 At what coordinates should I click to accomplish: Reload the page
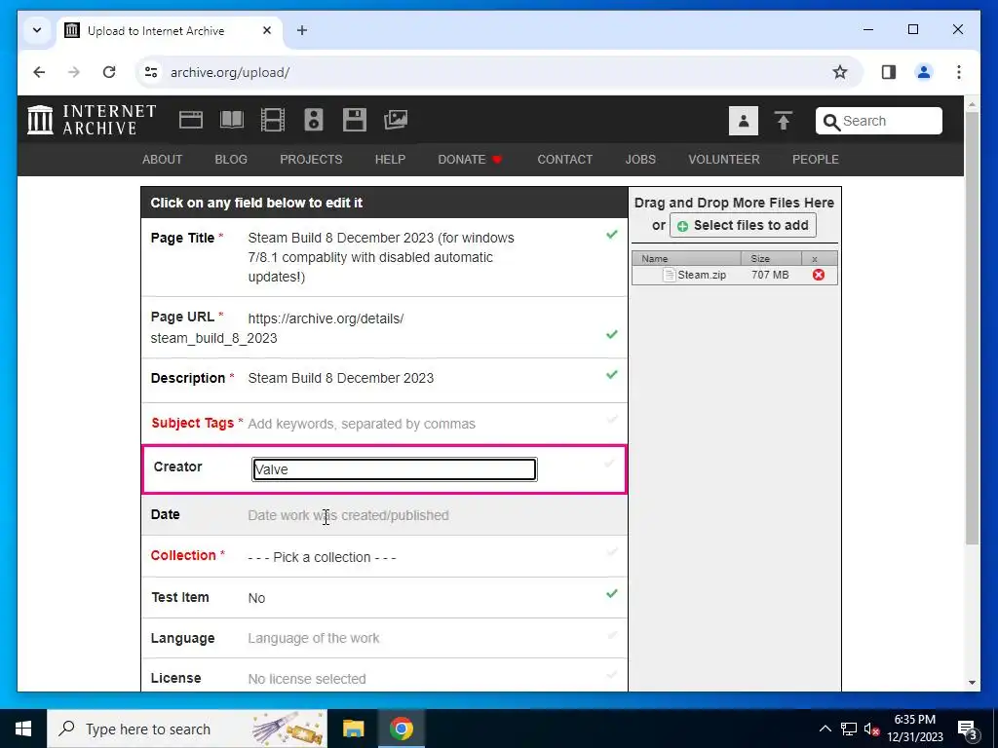(109, 72)
